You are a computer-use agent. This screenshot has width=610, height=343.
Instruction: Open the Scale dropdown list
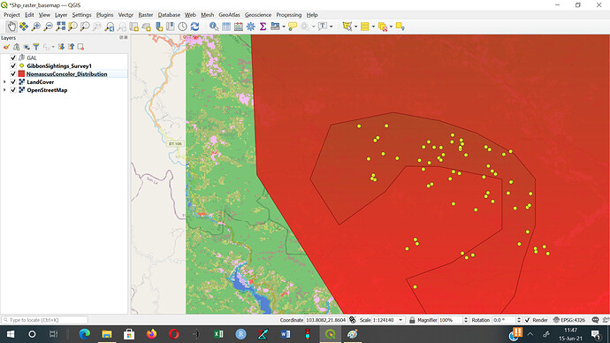[400, 320]
